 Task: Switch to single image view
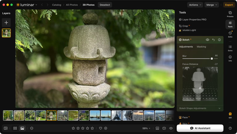pos(22,128)
